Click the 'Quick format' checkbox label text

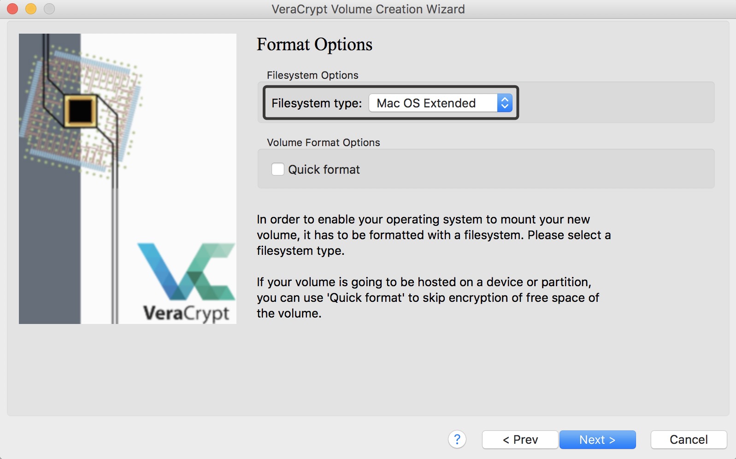coord(324,170)
